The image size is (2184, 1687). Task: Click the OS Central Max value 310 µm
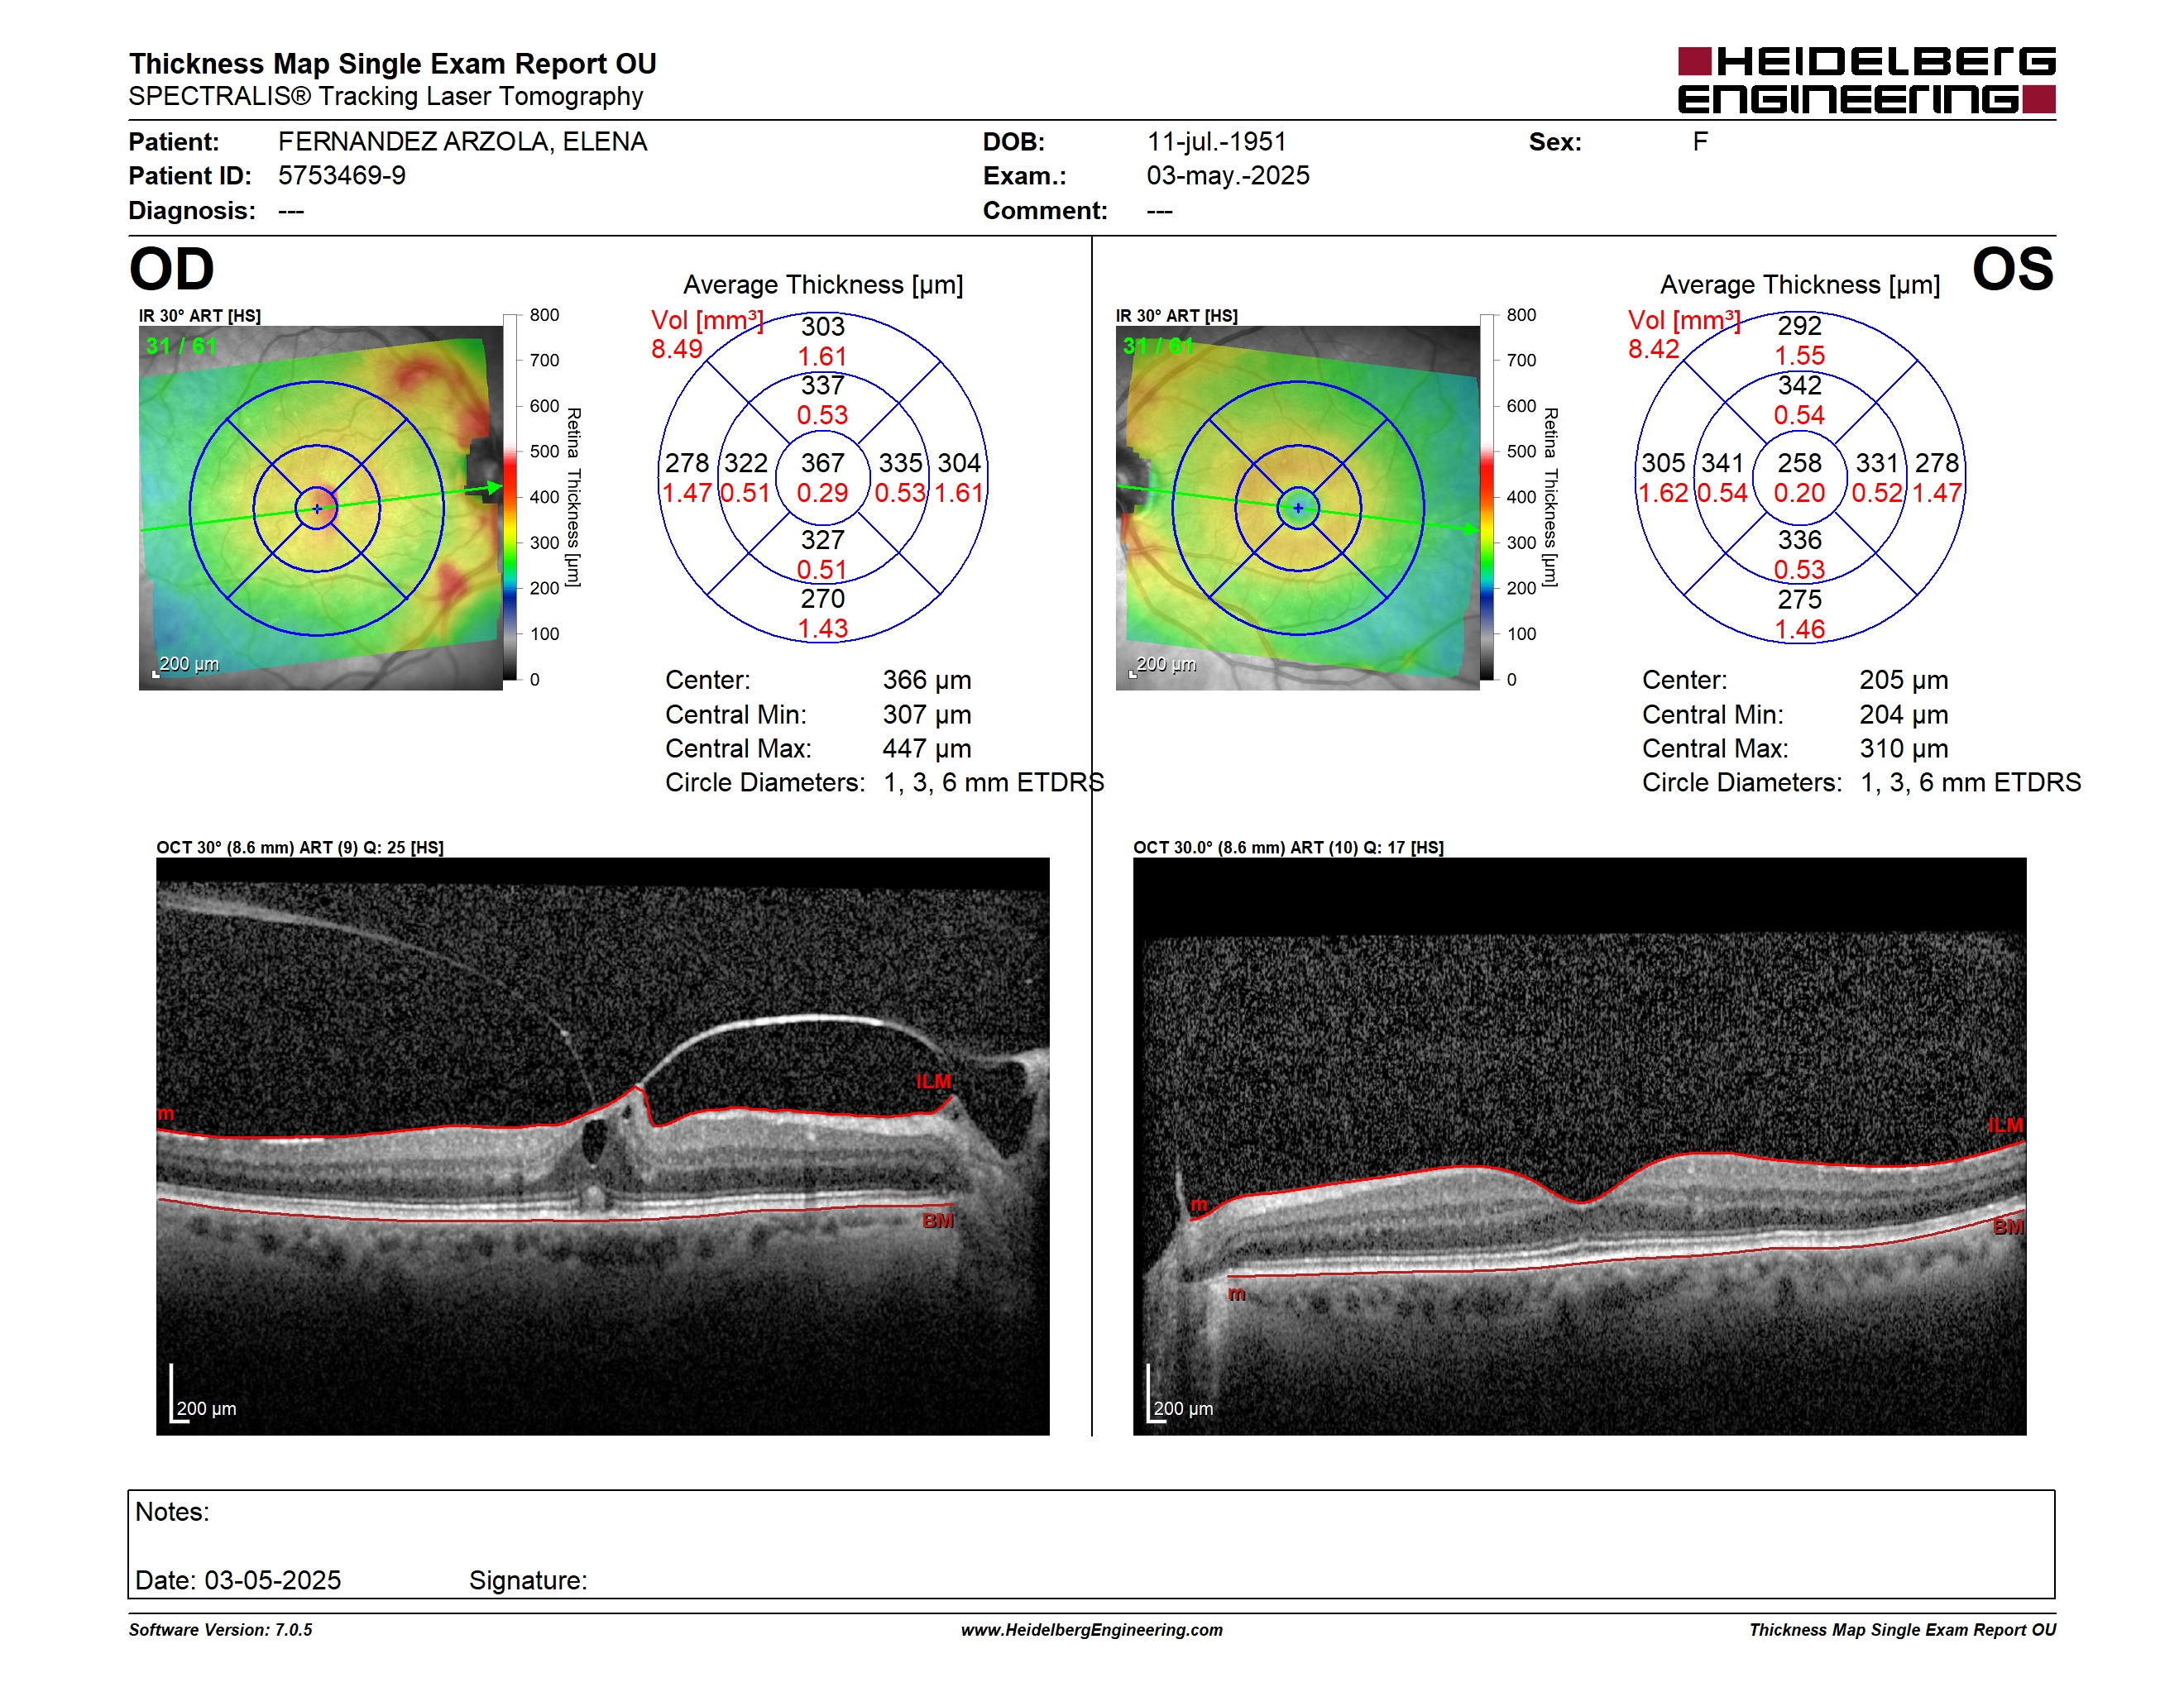(1904, 748)
